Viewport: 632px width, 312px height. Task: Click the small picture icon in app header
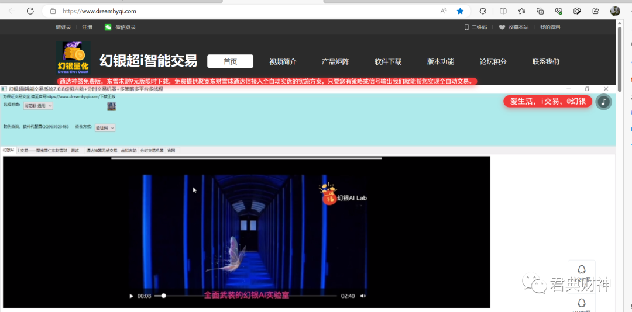(x=111, y=106)
